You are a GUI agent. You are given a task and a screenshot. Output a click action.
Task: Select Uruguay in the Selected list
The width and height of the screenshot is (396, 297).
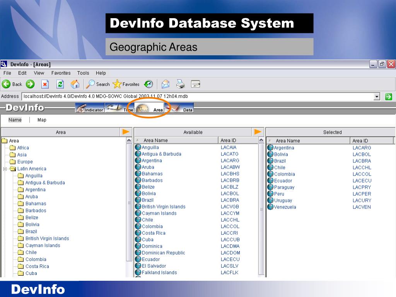click(x=283, y=200)
